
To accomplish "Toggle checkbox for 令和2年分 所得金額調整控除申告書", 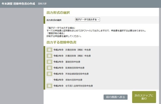I will (49, 74).
